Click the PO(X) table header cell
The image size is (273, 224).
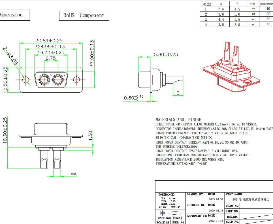coord(207,4)
